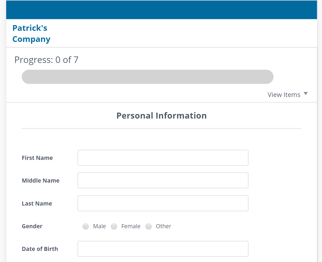Viewport: 322px width, 262px height.
Task: Click the View Items text label
Action: pos(284,95)
